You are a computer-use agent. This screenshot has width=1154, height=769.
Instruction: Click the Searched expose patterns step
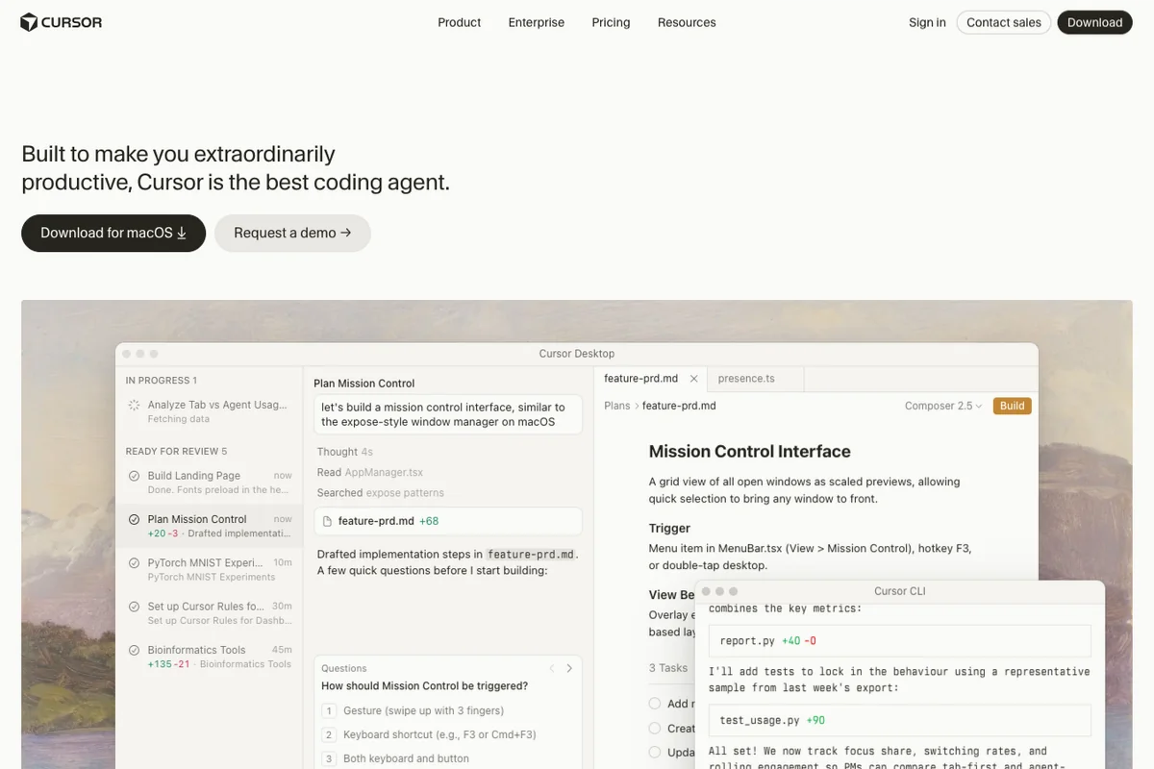pyautogui.click(x=381, y=492)
